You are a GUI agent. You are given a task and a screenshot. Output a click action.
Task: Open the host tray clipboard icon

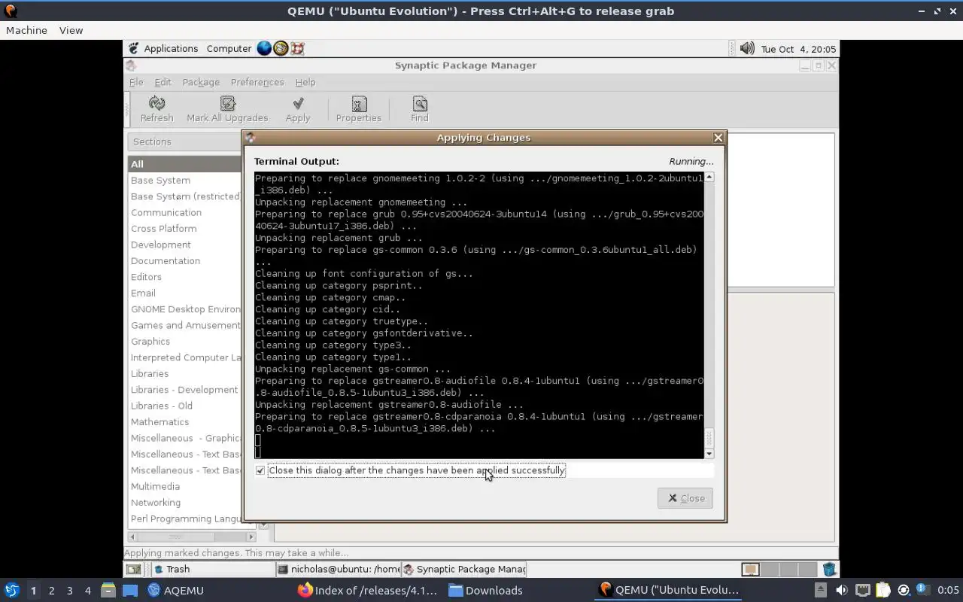(x=882, y=590)
